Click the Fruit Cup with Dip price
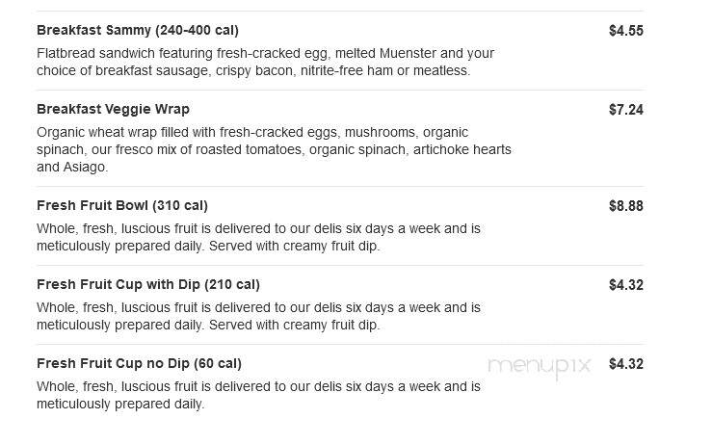 pyautogui.click(x=625, y=285)
